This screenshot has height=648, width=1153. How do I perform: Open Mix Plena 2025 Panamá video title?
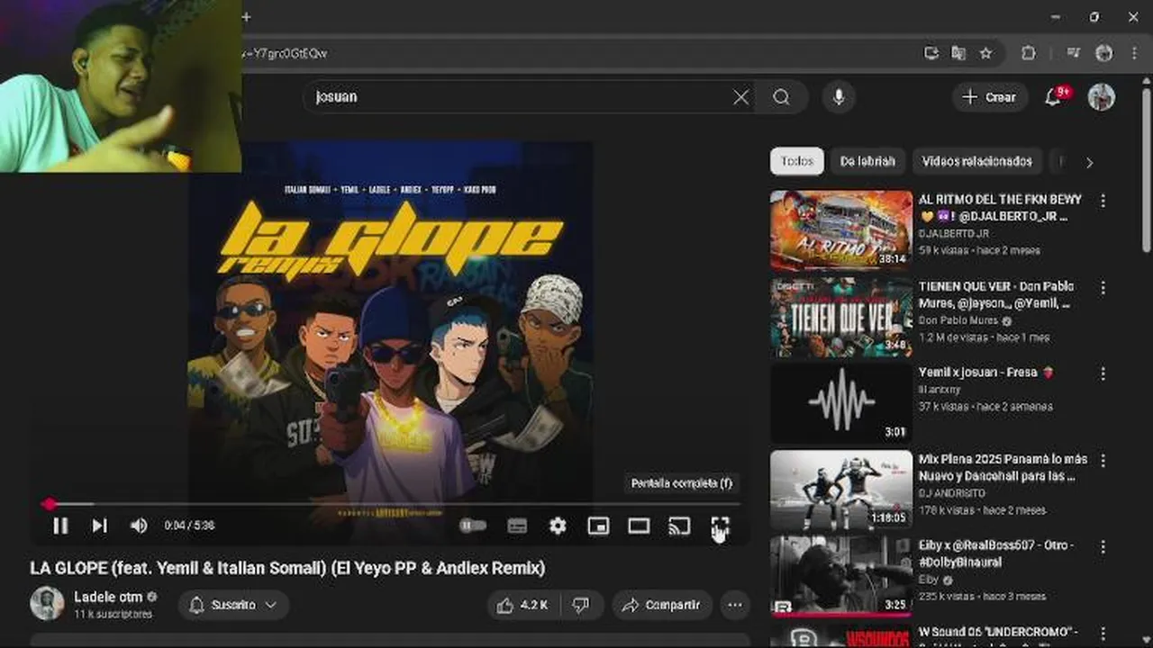(x=1003, y=467)
